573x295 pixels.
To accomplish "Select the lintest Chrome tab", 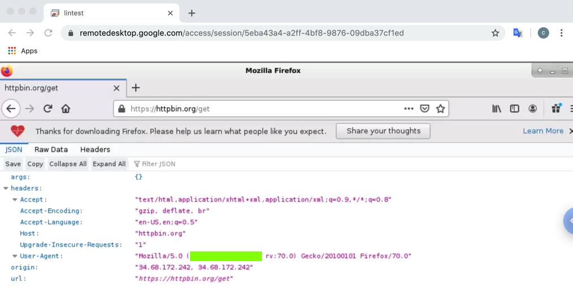I will point(111,13).
